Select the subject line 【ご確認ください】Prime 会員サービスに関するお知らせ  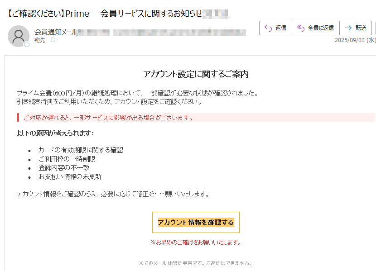(105, 14)
